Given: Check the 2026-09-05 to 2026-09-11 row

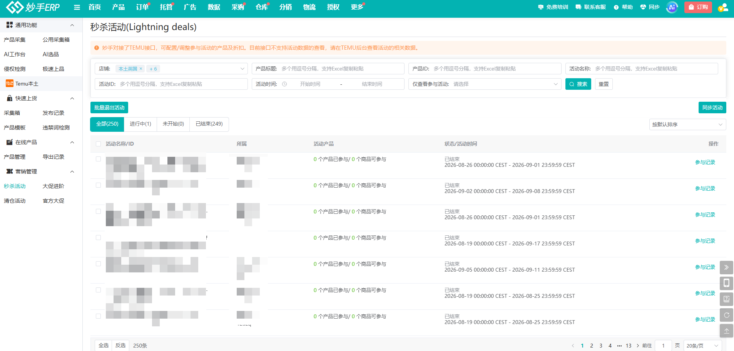Looking at the screenshot, I should (x=98, y=264).
